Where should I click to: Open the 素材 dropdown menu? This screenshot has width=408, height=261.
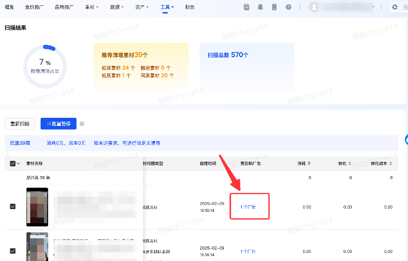coord(91,7)
